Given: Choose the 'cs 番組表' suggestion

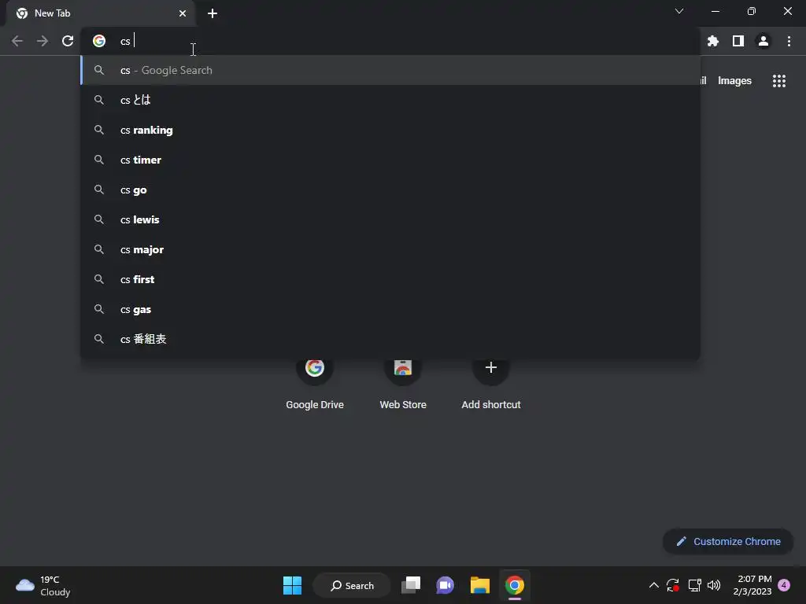Looking at the screenshot, I should [390, 339].
